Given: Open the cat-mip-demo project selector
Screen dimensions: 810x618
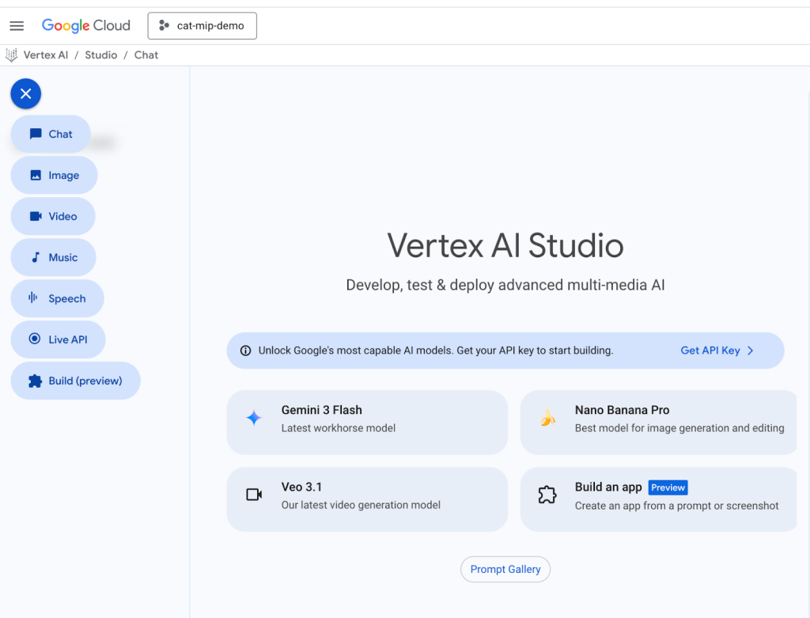Looking at the screenshot, I should 202,25.
